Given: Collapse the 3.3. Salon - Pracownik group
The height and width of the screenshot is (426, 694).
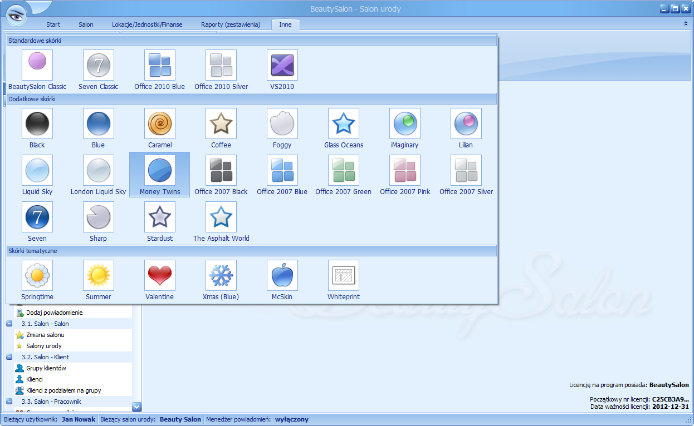Looking at the screenshot, I should (x=9, y=402).
